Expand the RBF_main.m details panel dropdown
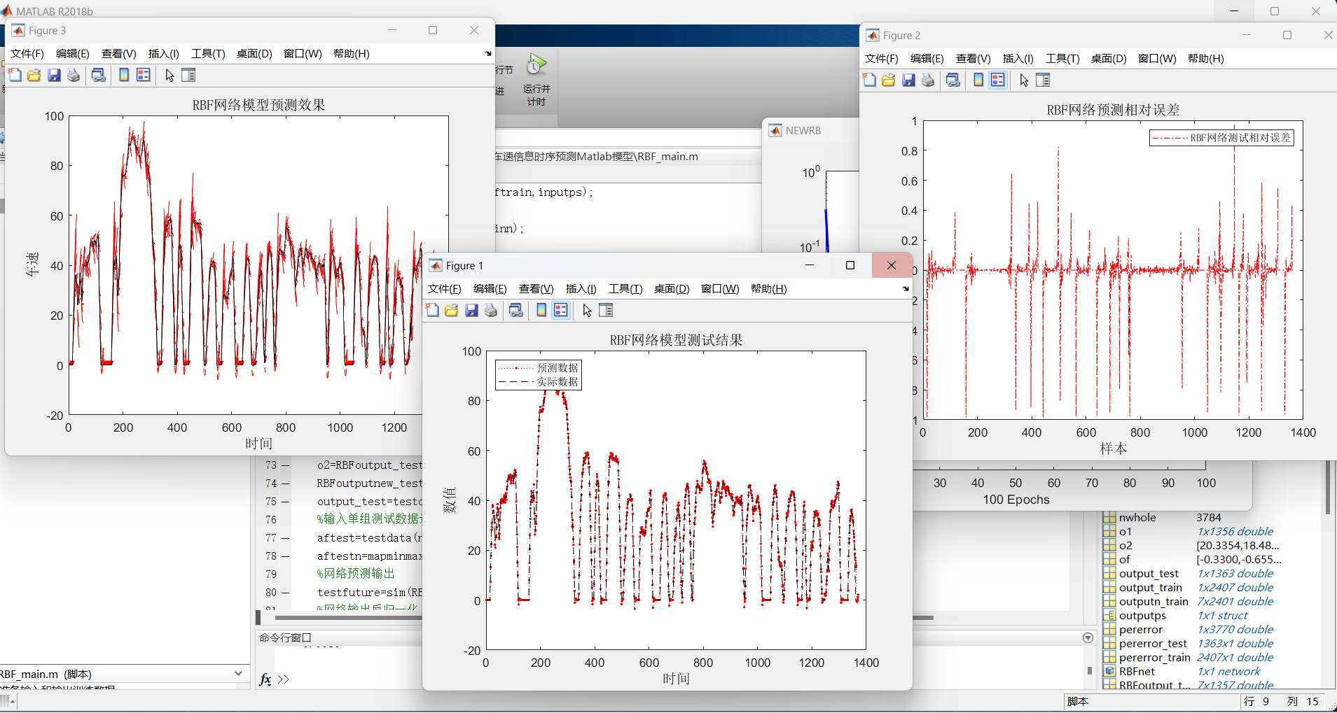The image size is (1337, 713). coord(239,674)
